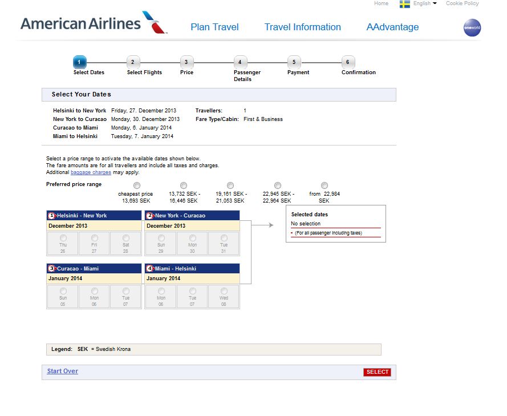The height and width of the screenshot is (416, 507).
Task: Pick Fri 27 for Helsinki - New York
Action: [95, 238]
